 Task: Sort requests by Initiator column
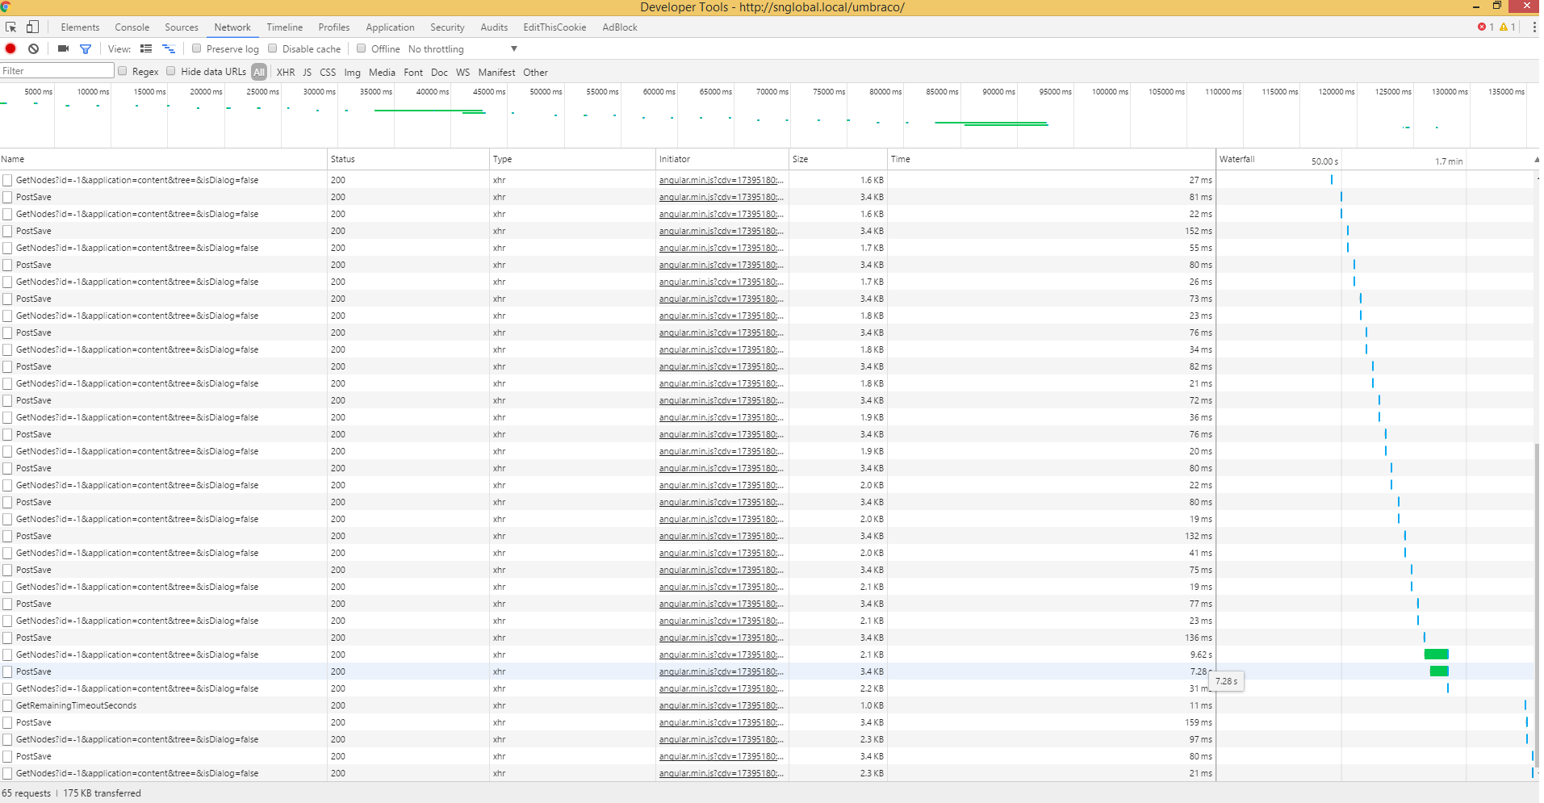coord(722,160)
